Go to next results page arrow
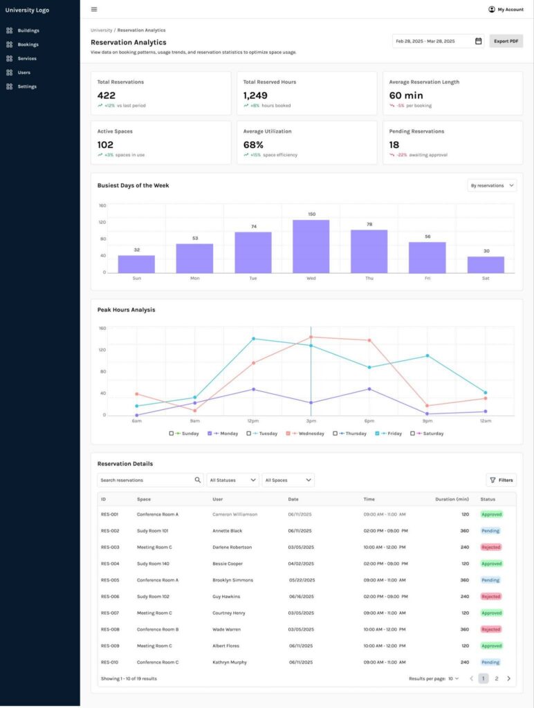Screen dimensions: 534x708 [508, 678]
